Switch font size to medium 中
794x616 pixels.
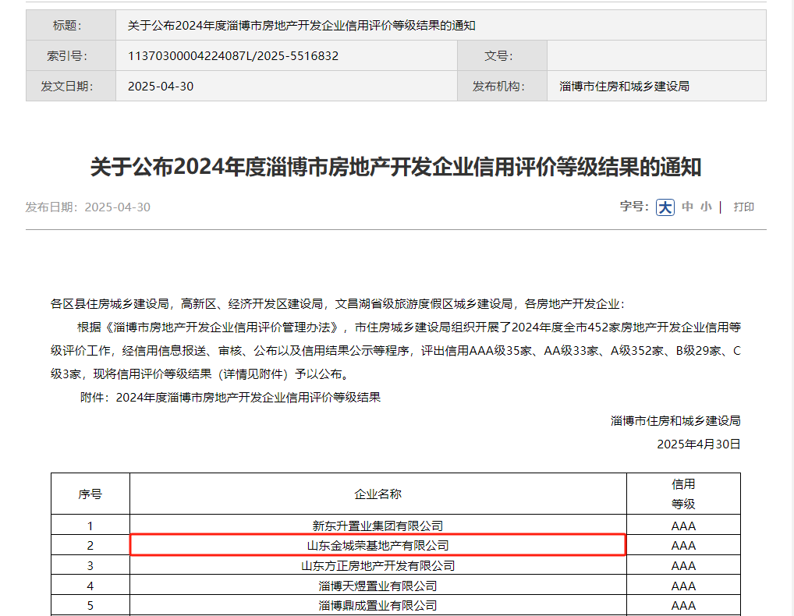(x=687, y=207)
